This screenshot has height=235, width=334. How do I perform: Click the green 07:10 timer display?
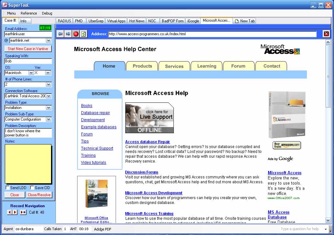[x=45, y=28]
